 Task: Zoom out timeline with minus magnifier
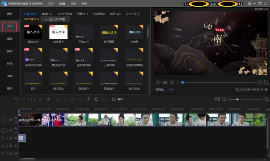224,99
